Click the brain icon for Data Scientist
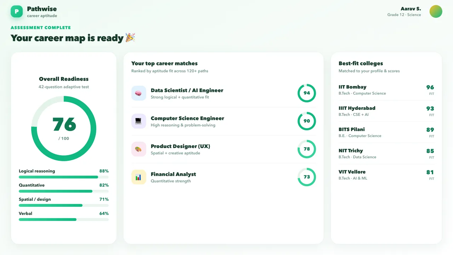Viewport: 453px width, 255px height. pos(139,93)
